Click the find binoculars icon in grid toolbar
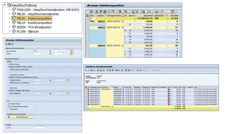Viewport: 229px width, 134px height. (105, 12)
